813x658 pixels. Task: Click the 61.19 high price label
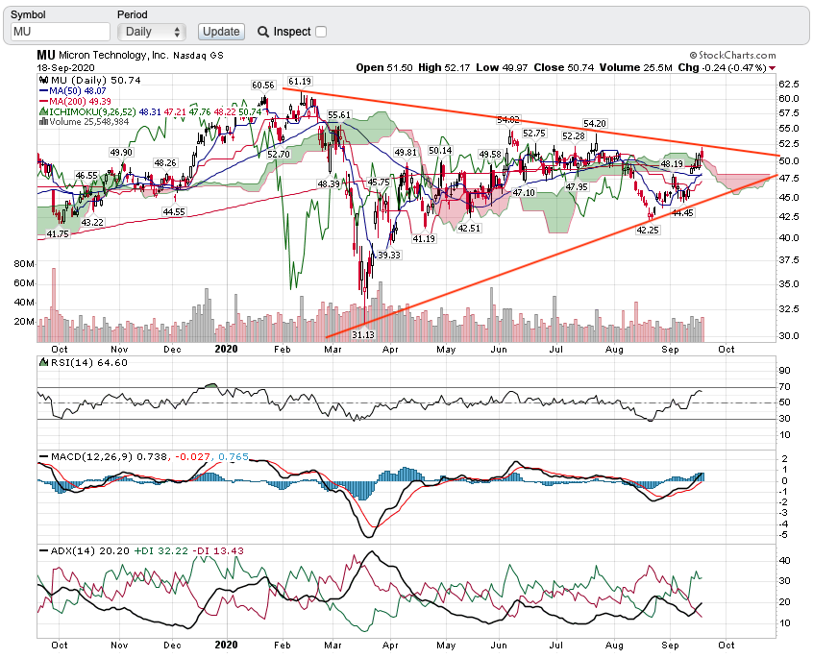[x=300, y=82]
